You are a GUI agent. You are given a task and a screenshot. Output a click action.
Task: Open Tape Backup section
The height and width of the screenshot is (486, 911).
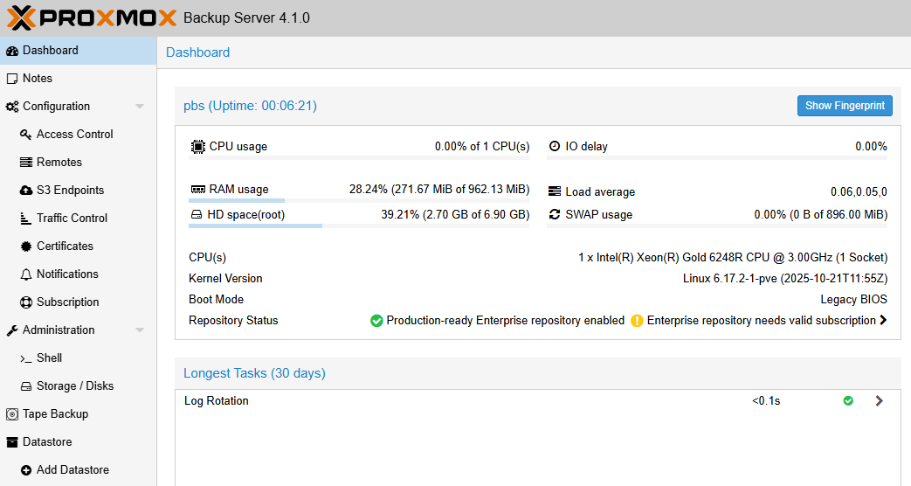(x=79, y=414)
